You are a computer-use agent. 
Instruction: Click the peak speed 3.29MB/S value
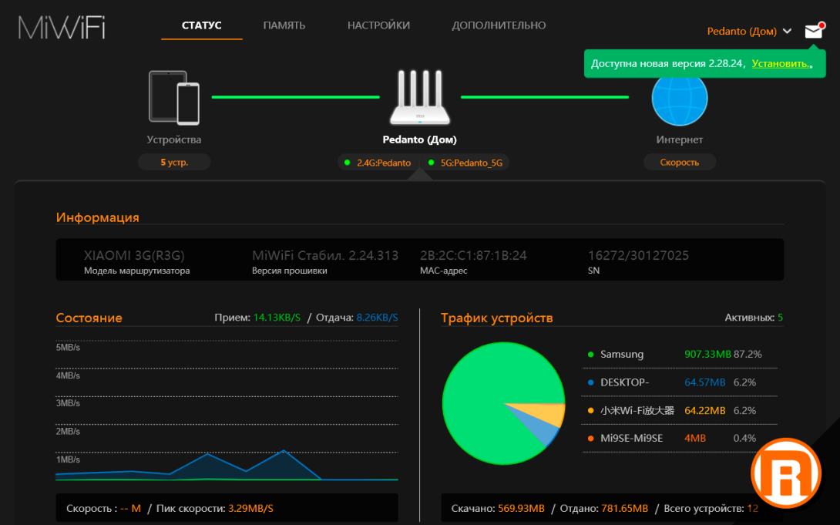click(x=250, y=508)
